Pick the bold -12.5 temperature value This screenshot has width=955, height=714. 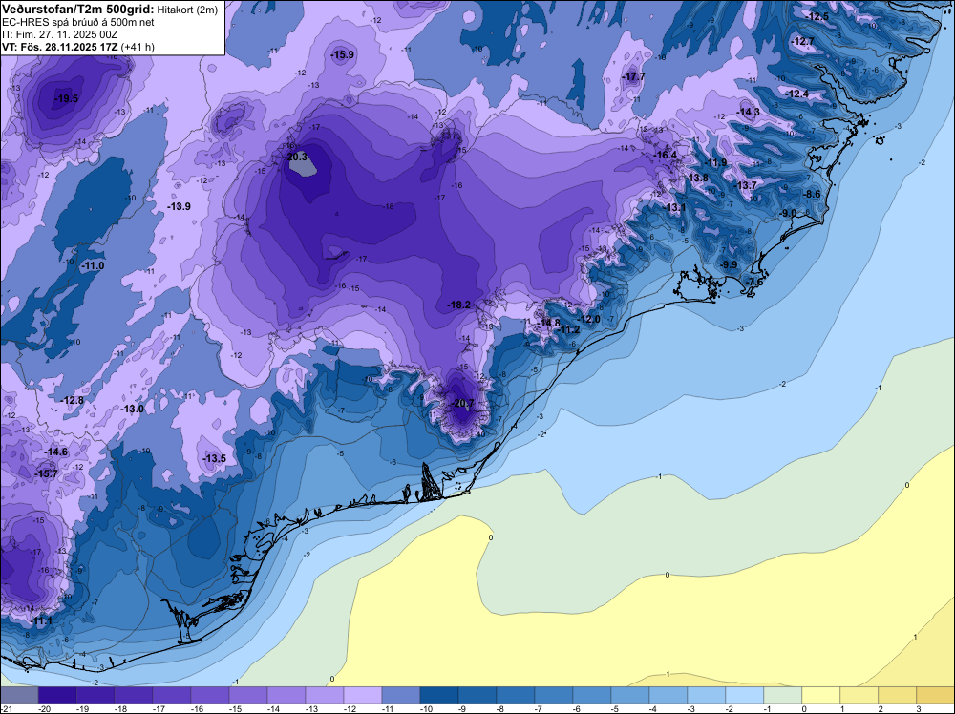pos(817,16)
